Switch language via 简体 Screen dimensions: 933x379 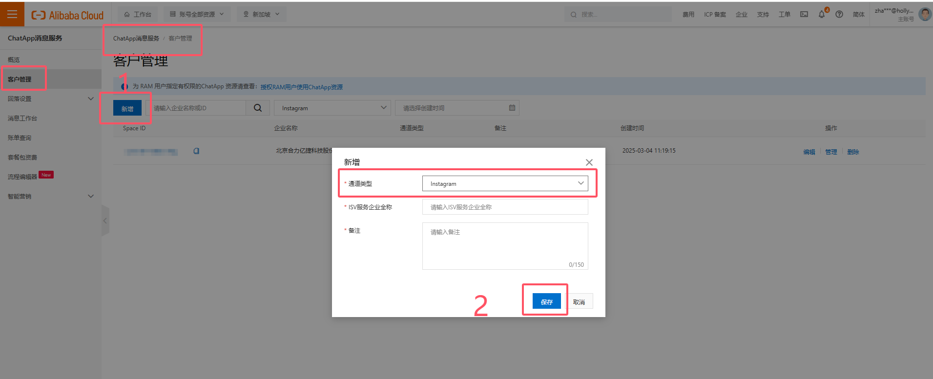point(859,14)
